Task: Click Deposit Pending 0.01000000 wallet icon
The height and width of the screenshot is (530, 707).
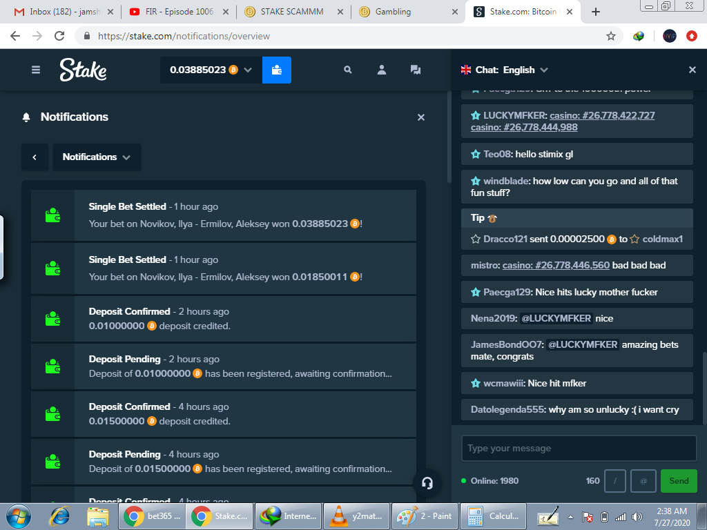Action: [x=52, y=366]
